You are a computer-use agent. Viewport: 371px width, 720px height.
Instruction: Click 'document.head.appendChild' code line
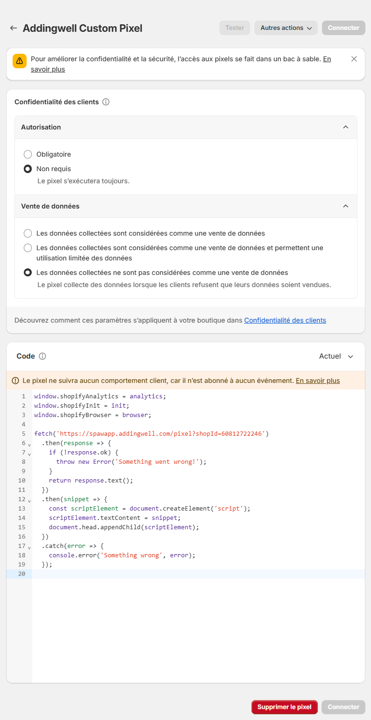pyautogui.click(x=124, y=527)
